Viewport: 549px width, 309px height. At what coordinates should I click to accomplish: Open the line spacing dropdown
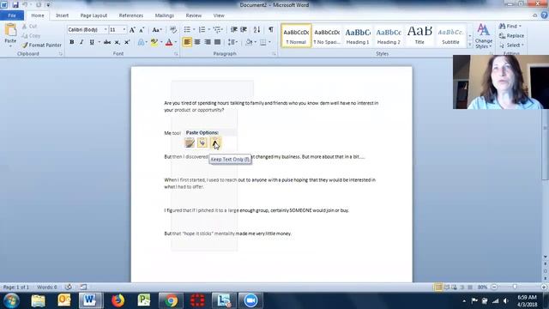232,42
